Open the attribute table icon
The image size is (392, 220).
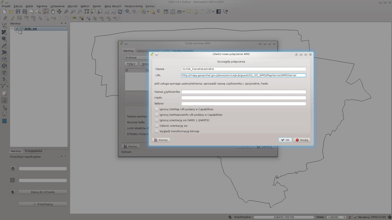pos(166,12)
